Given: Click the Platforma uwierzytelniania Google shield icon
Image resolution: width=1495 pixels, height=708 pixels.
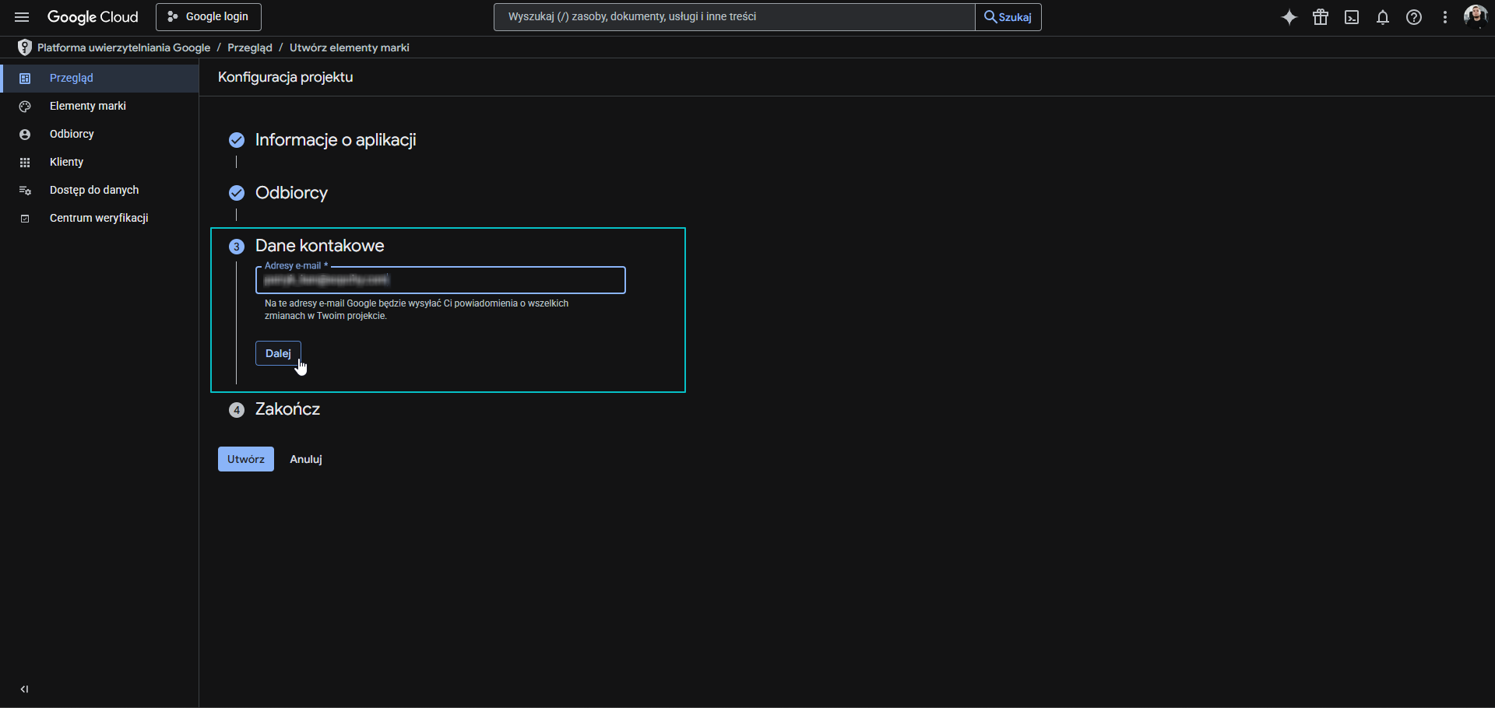Looking at the screenshot, I should click(x=24, y=47).
